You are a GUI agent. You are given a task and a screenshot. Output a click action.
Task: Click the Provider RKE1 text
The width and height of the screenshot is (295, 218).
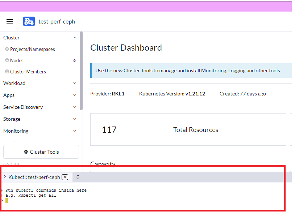(x=107, y=94)
